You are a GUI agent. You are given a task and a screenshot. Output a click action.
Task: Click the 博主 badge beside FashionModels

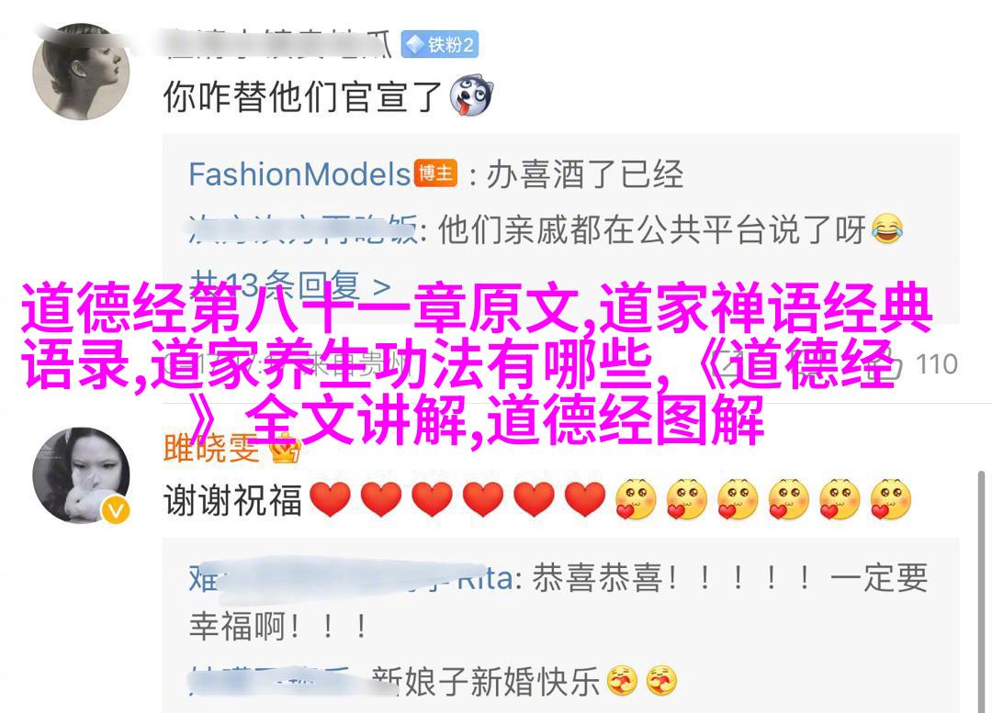(436, 173)
